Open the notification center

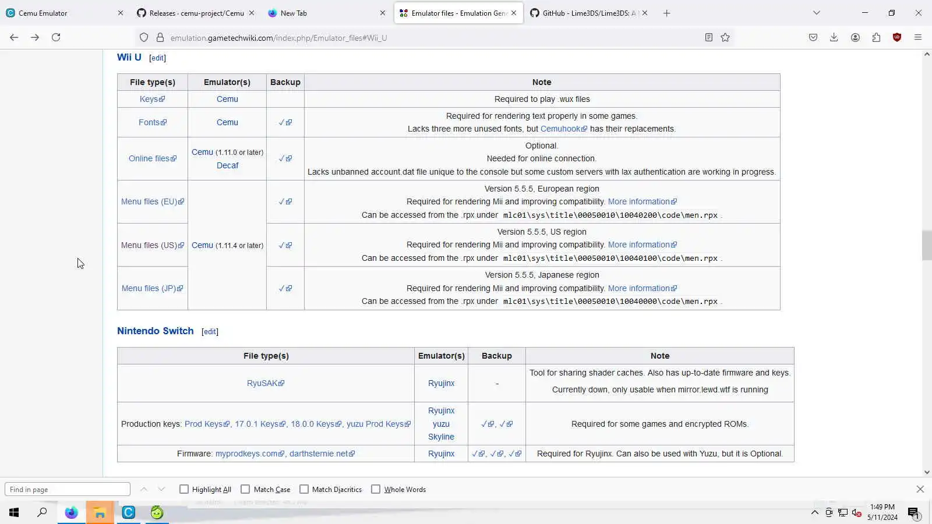913,512
